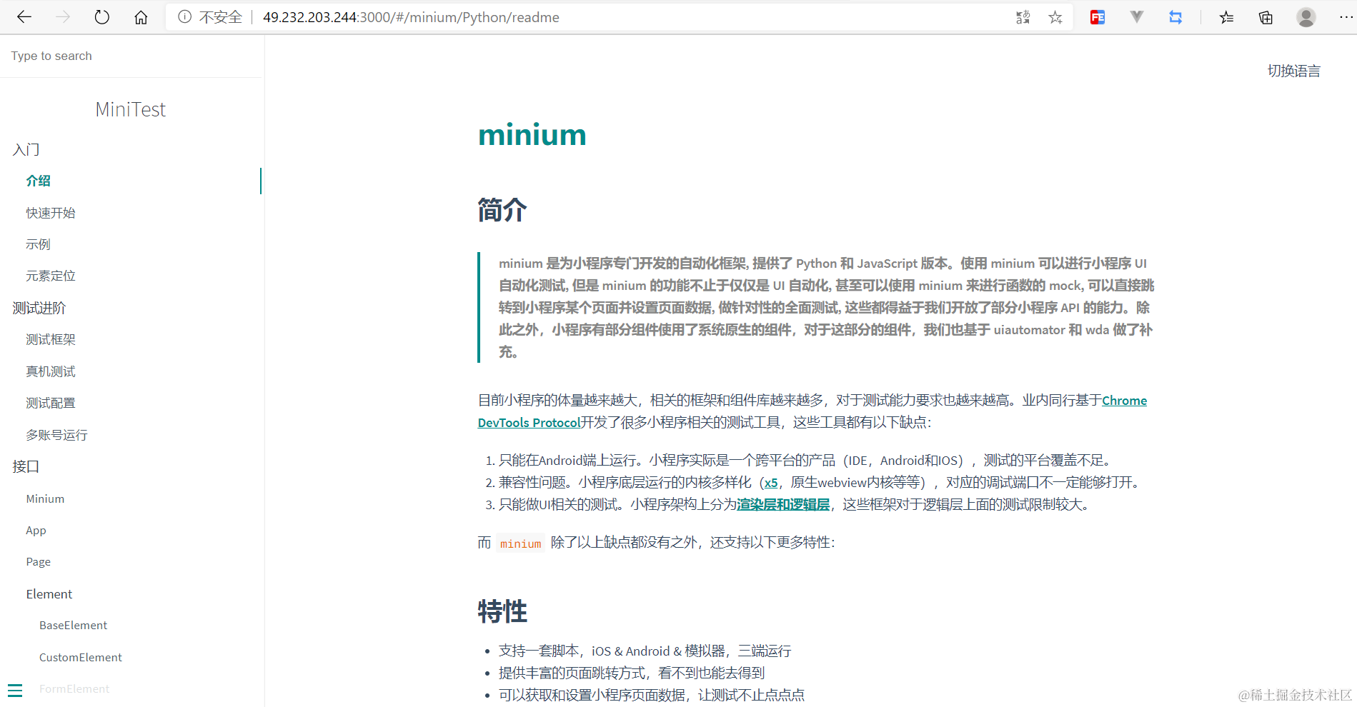Click the 测试进阶 section heading in the sidebar
The height and width of the screenshot is (707, 1357).
point(39,308)
